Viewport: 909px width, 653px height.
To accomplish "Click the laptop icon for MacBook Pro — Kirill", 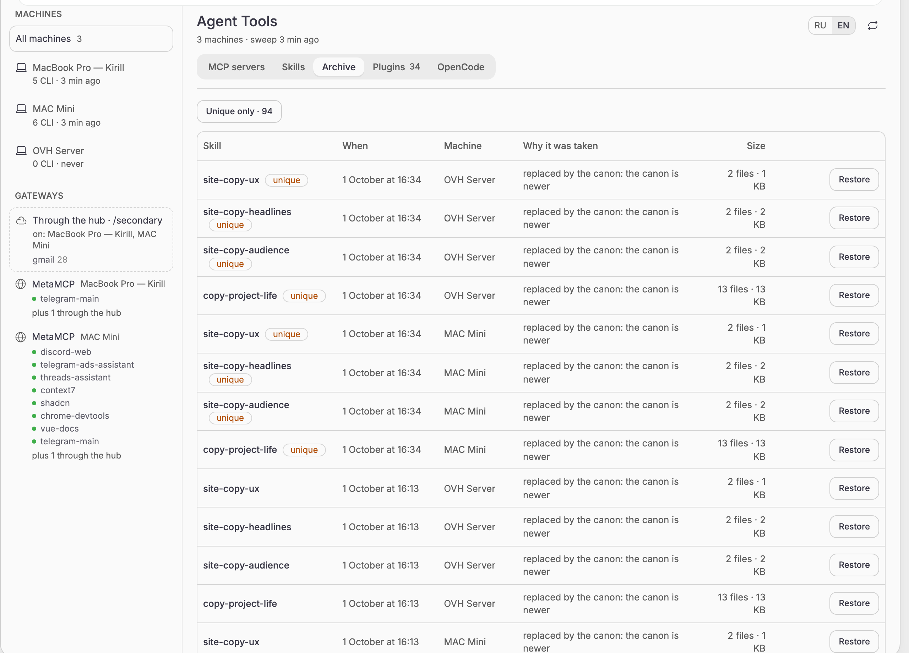I will [x=21, y=68].
